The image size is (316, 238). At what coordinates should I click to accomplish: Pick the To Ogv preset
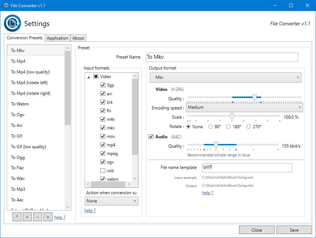tap(36, 115)
